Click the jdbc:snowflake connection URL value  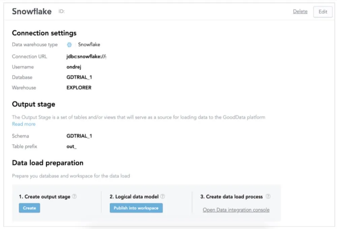(x=86, y=56)
